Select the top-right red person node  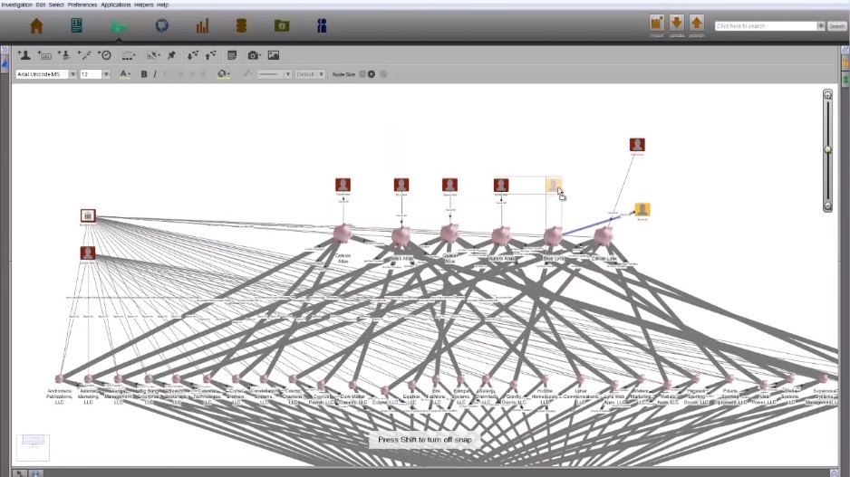(637, 145)
